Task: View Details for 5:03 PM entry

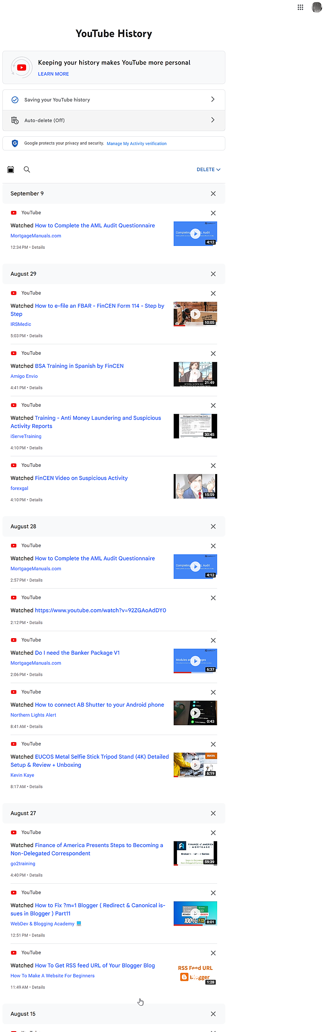Action: [36, 336]
